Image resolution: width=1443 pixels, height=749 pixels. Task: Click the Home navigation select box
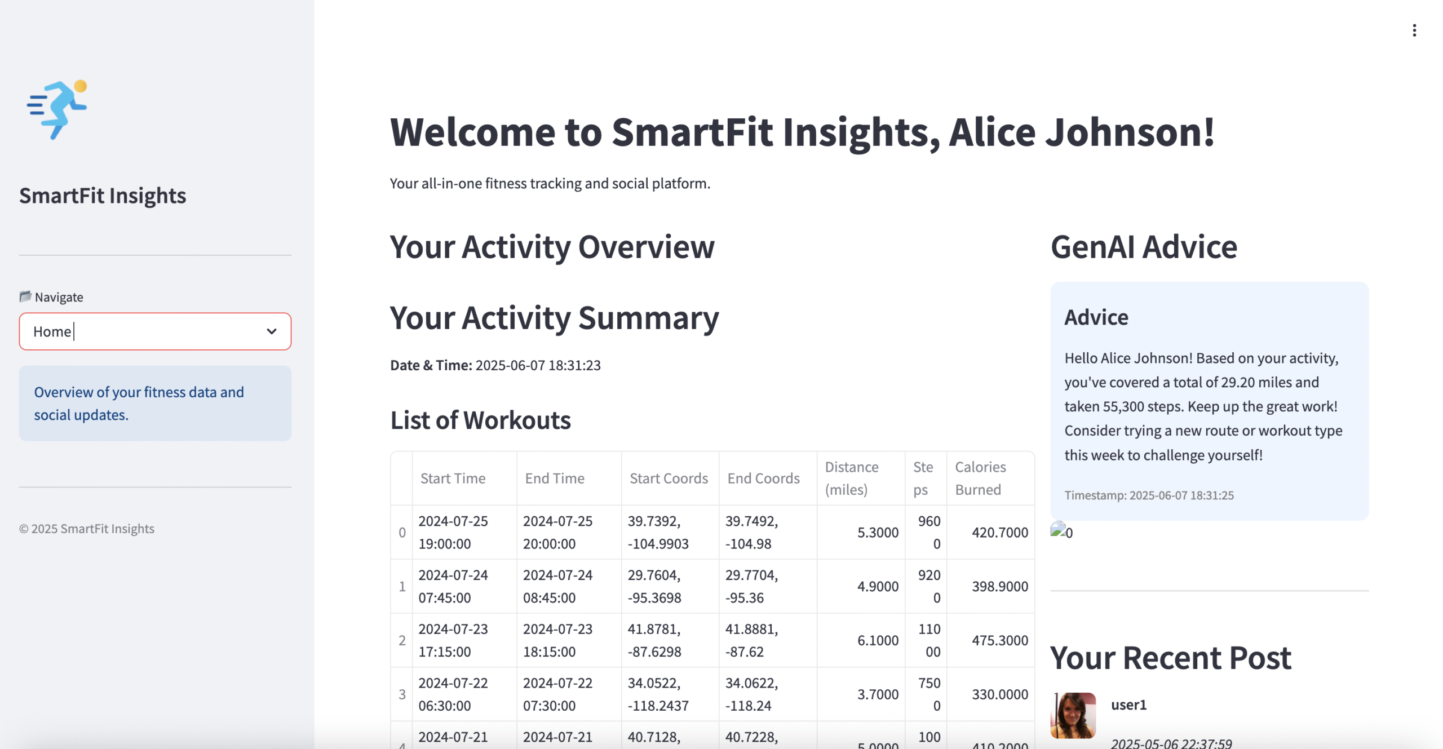(x=141, y=331)
